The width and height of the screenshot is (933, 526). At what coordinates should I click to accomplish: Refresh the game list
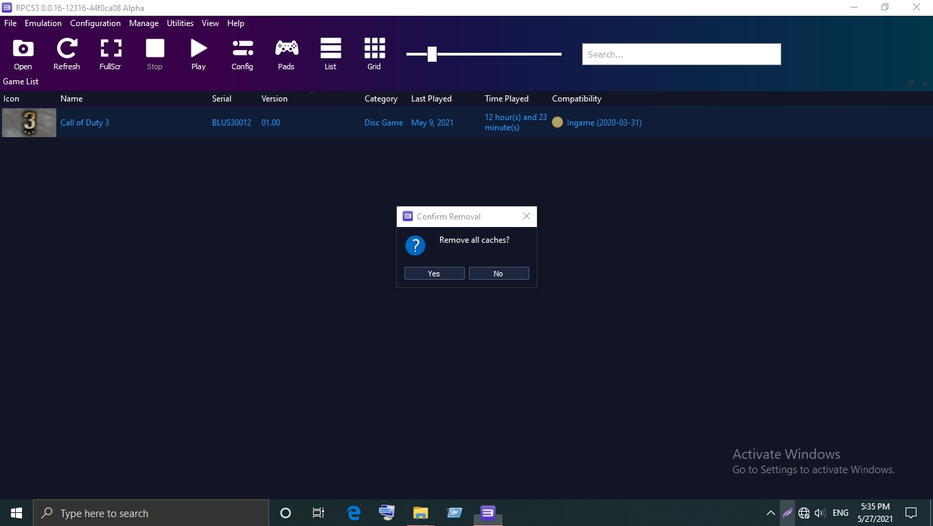67,54
